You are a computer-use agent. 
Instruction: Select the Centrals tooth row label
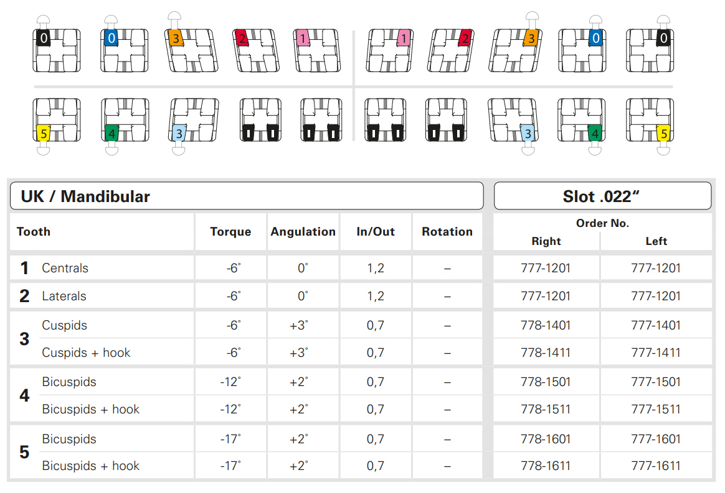tap(65, 268)
